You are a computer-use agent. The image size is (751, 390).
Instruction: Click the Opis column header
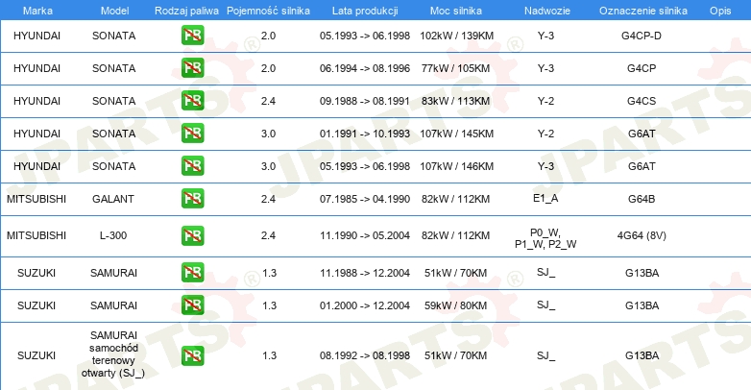pyautogui.click(x=720, y=11)
